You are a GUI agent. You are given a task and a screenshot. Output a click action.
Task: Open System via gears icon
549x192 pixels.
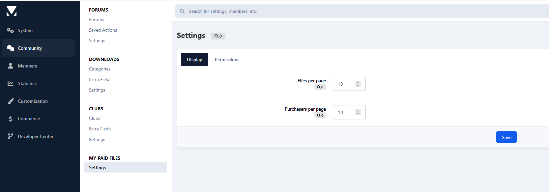(11, 30)
